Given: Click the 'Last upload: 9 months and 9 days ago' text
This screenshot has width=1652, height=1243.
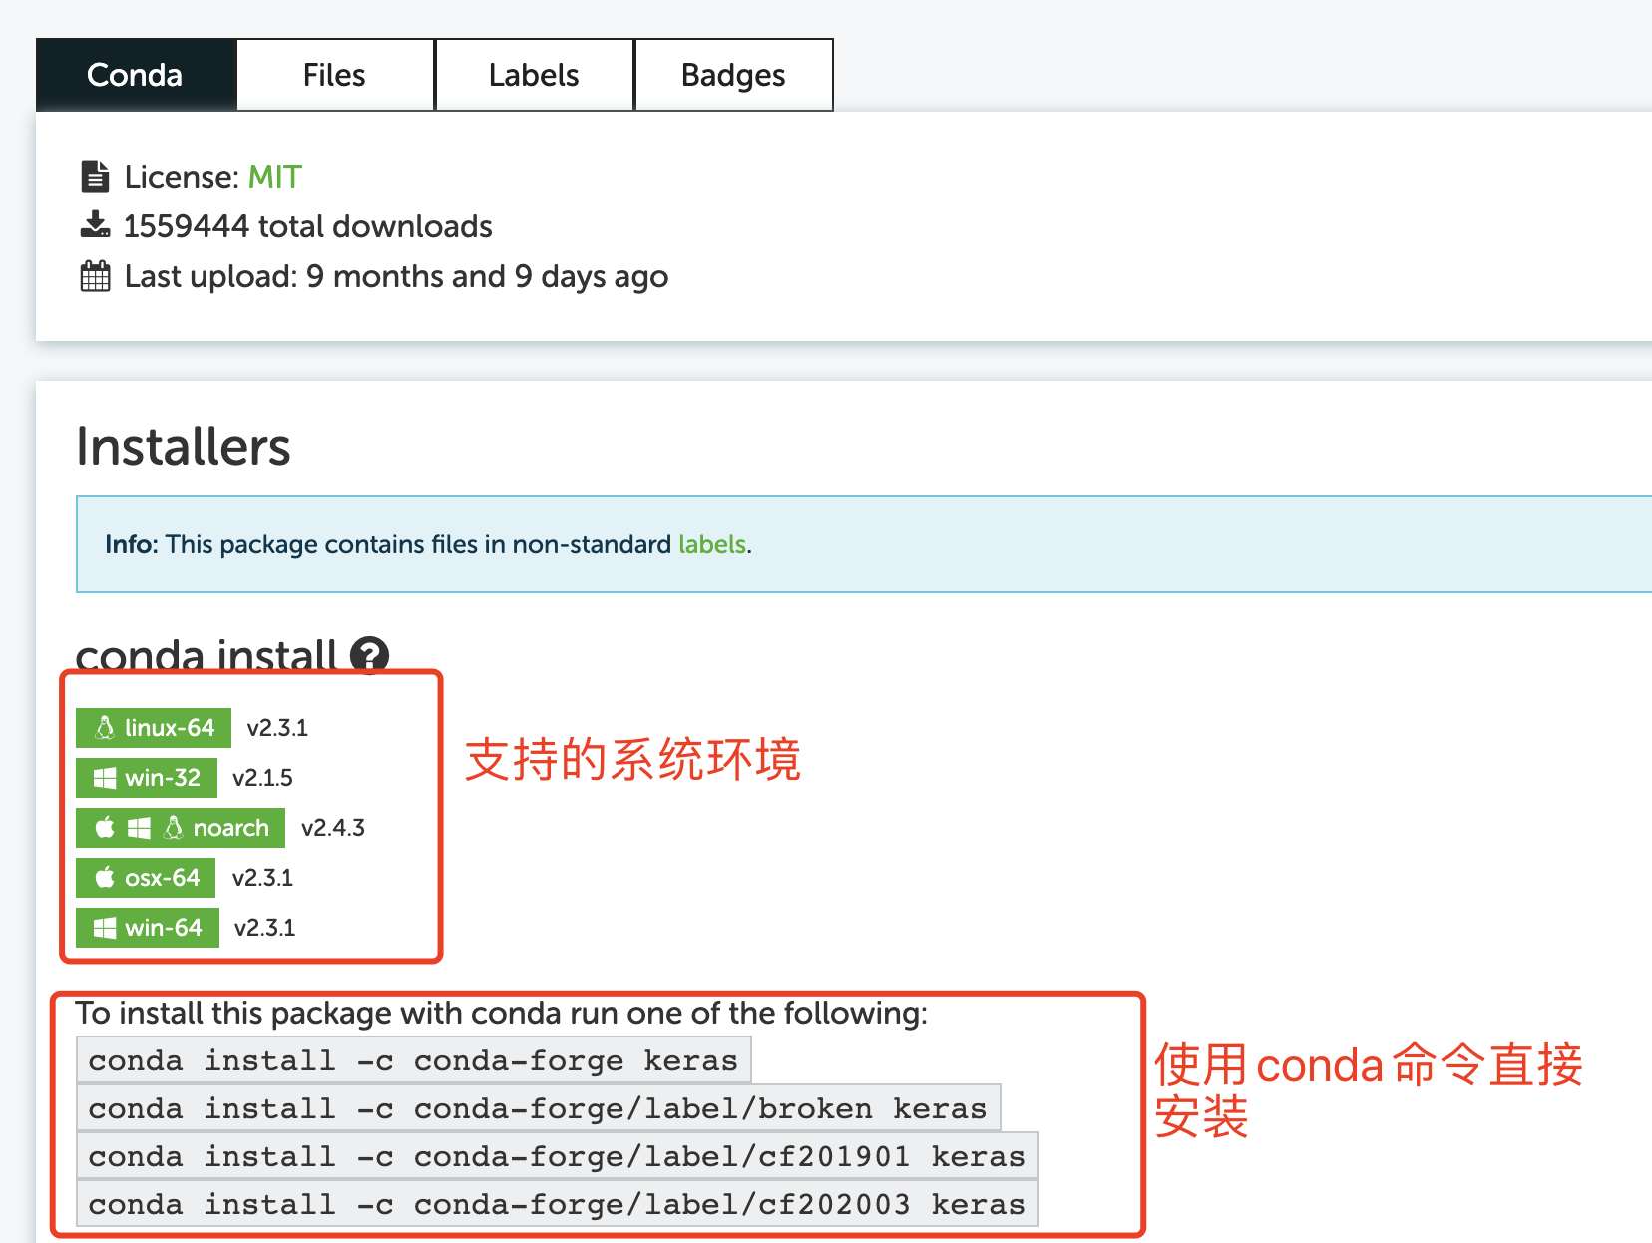Looking at the screenshot, I should [396, 276].
